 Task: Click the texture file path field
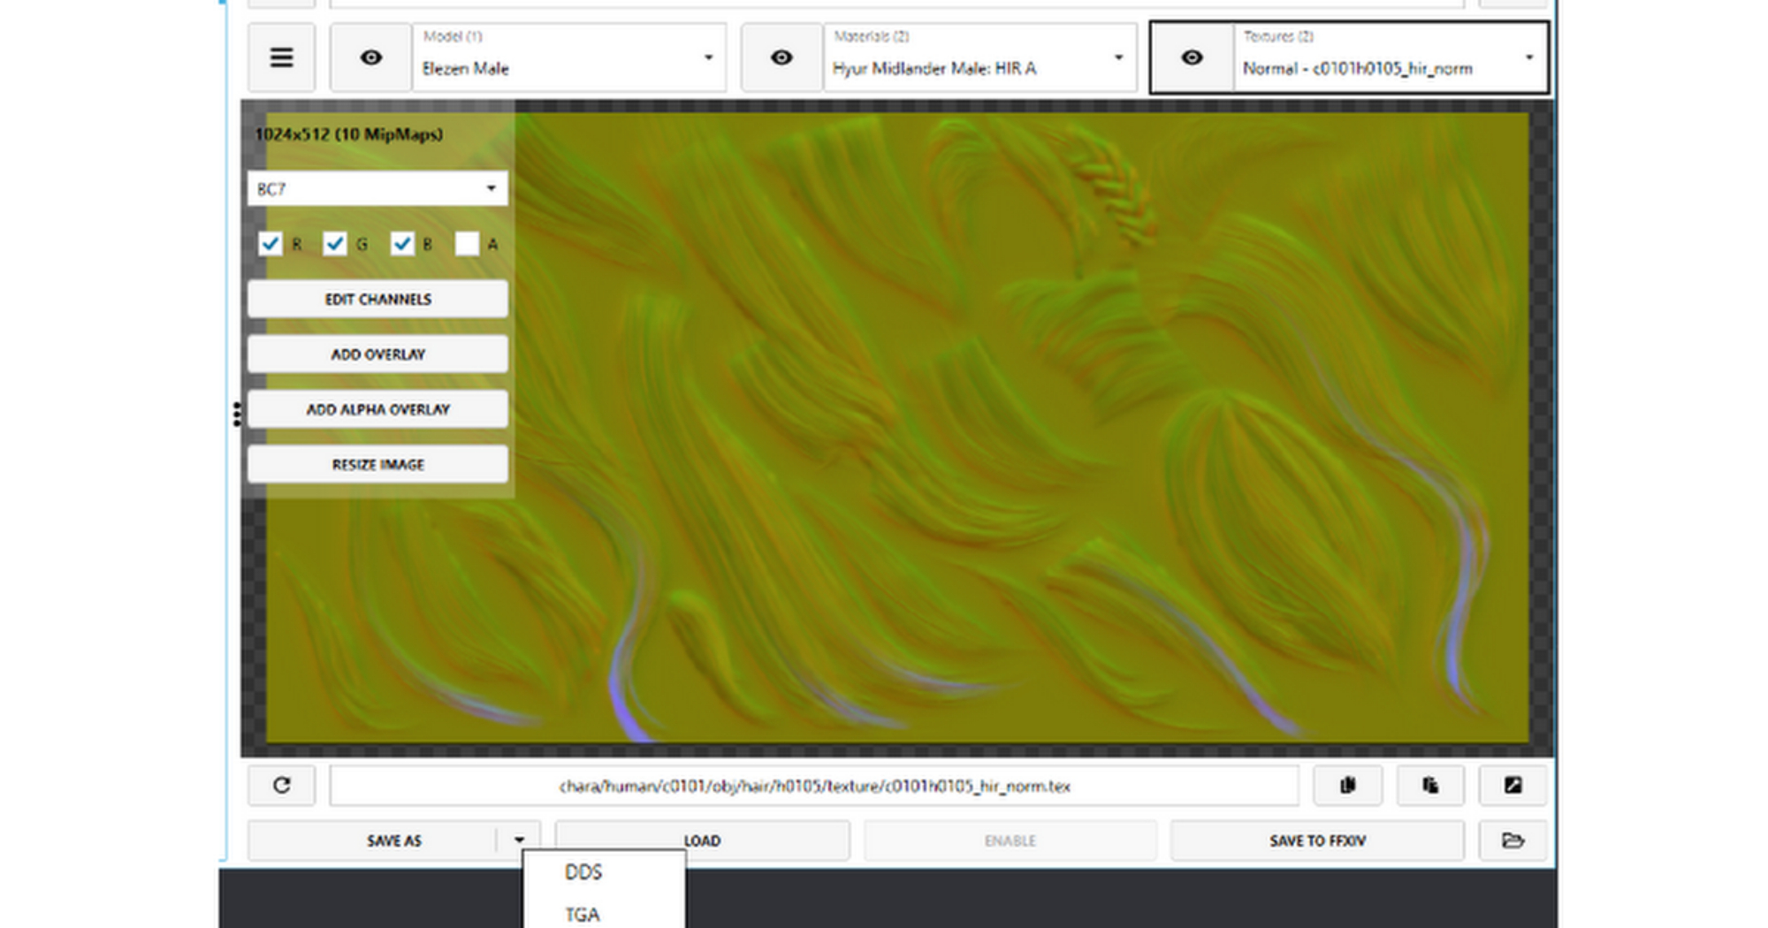[x=813, y=786]
